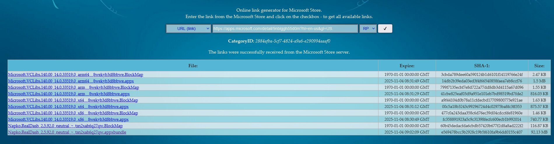This screenshot has height=144, width=554.
Task: Open the URL (link) type dropdown
Action: tap(188, 29)
